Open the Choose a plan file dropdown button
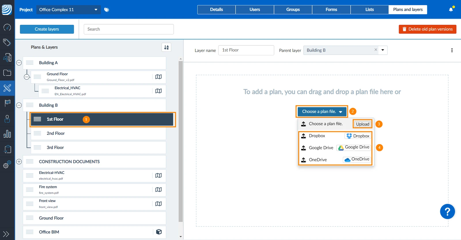Viewport: 461px width, 240px height. click(322, 112)
